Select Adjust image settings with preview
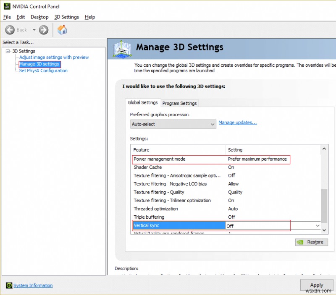The image size is (336, 295). tap(54, 57)
